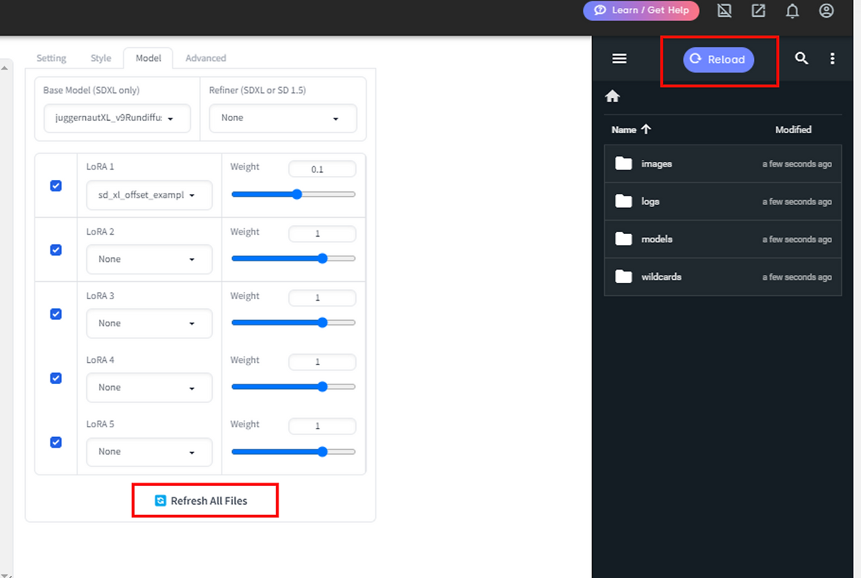Click the crossed-out screen icon in header
This screenshot has height=578, width=861.
coord(724,11)
